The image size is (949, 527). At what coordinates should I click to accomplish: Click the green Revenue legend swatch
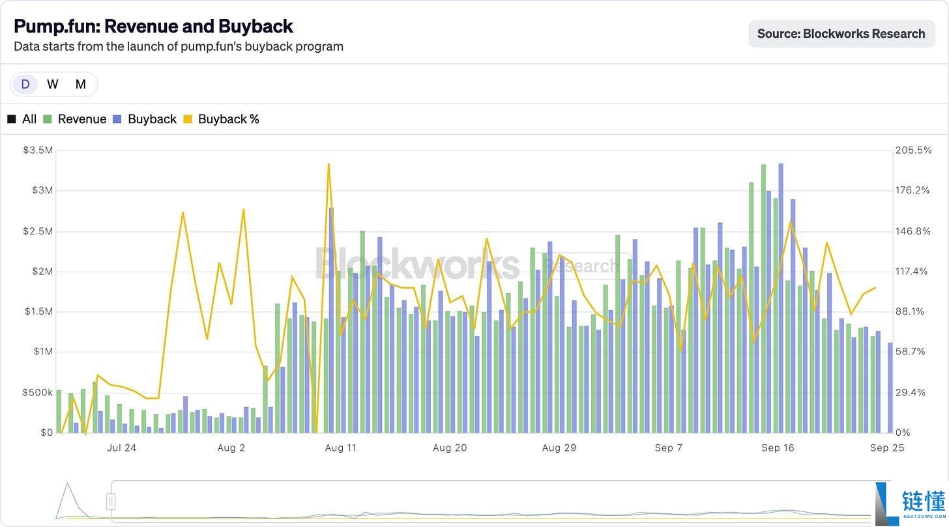(x=48, y=119)
